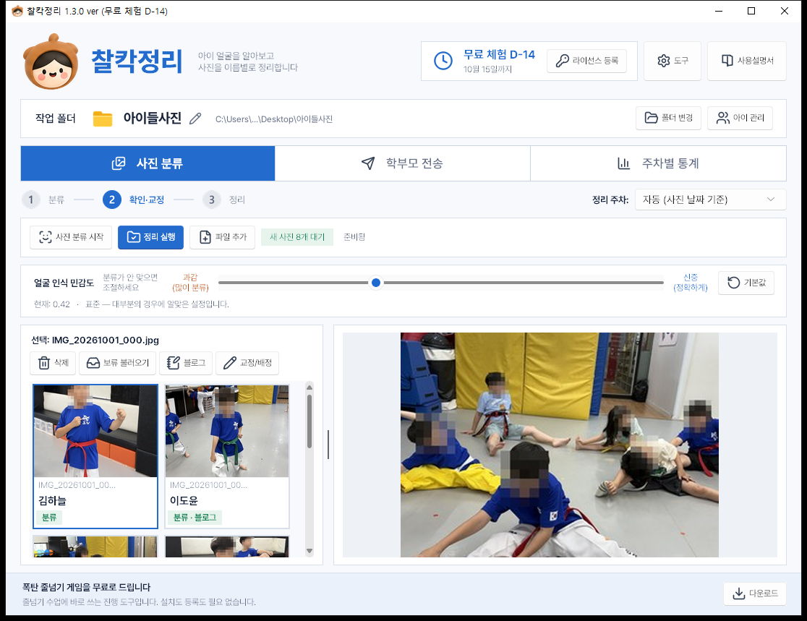Reset sensitivity with 기본값 button
Screen dimensions: 807x621
coord(746,283)
